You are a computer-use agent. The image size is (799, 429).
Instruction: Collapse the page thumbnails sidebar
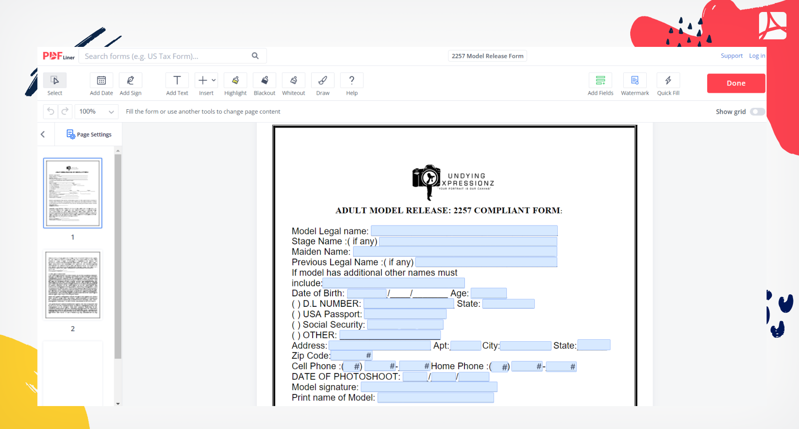43,134
